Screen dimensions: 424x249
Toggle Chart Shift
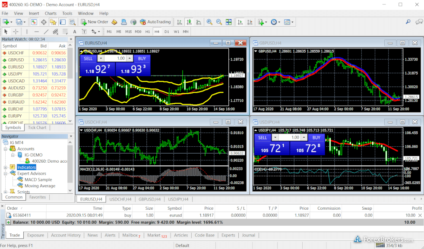click(250, 22)
